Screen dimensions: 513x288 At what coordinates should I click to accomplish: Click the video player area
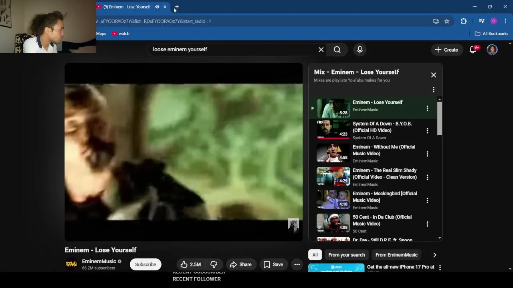click(x=184, y=152)
